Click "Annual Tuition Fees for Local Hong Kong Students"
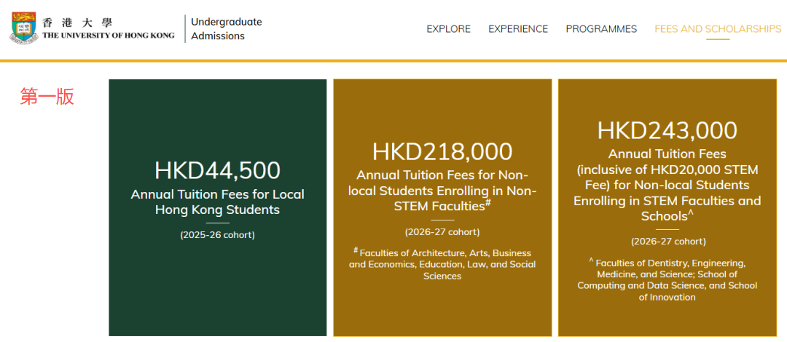Screen dimensions: 787x342 coord(217,202)
